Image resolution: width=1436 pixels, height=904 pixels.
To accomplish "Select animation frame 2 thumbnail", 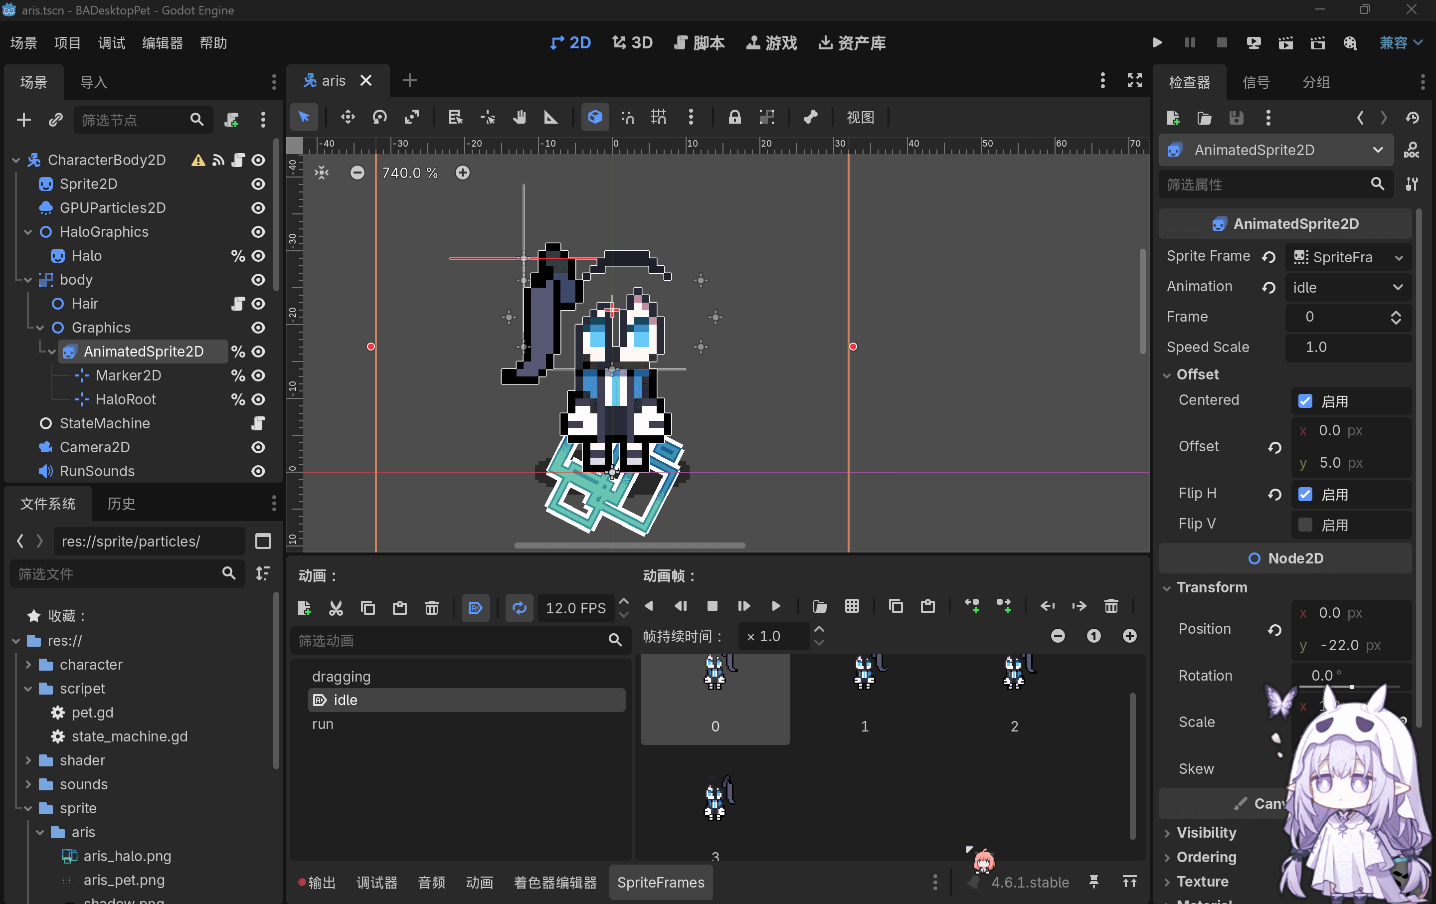I will pos(1014,698).
